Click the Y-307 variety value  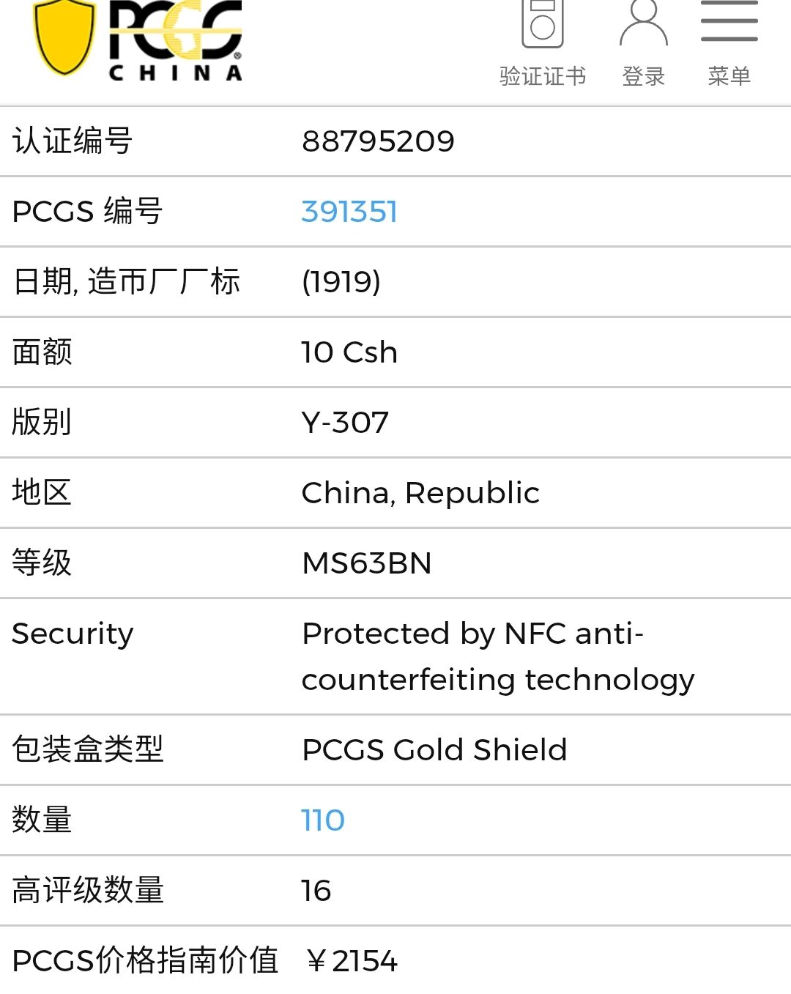345,423
